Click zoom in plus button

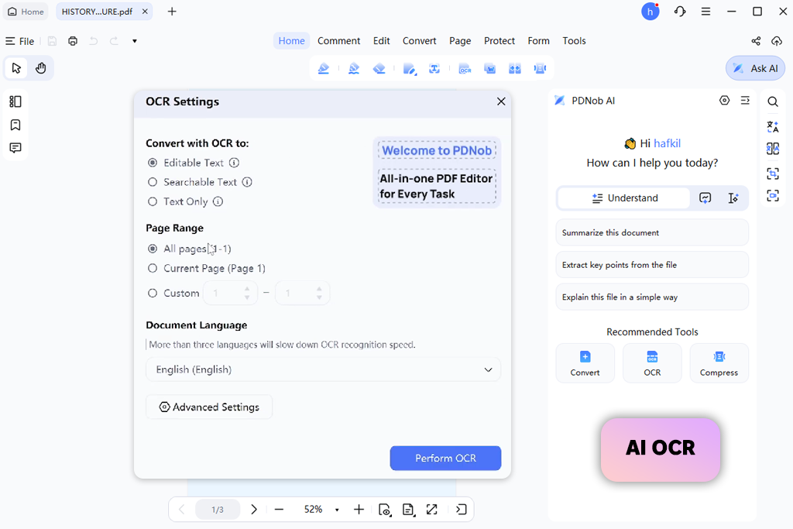coord(359,510)
